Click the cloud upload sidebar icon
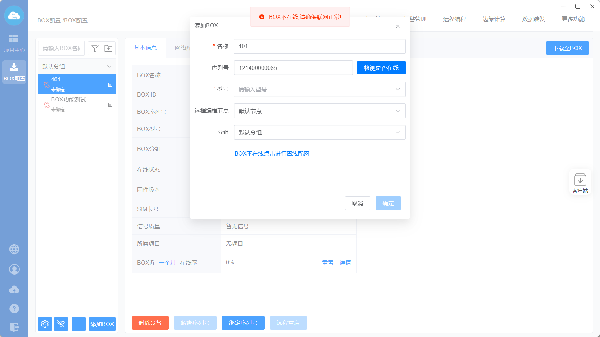 pos(14,290)
